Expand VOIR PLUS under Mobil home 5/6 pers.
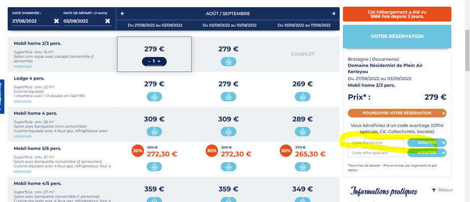The height and width of the screenshot is (202, 470). (22, 172)
